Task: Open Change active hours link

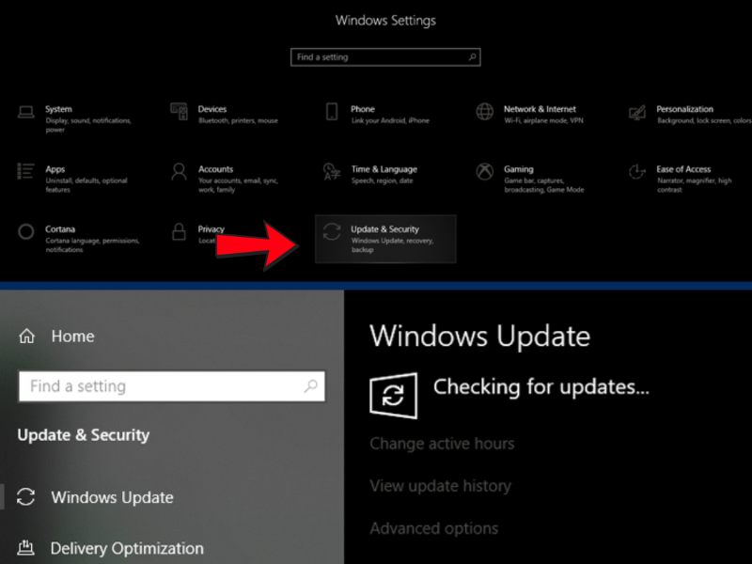Action: click(x=442, y=444)
